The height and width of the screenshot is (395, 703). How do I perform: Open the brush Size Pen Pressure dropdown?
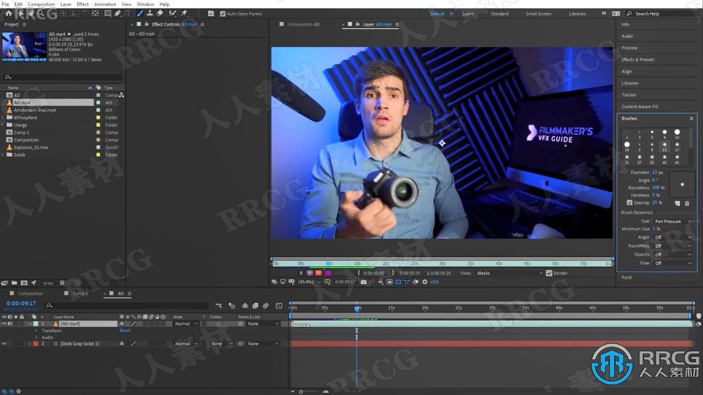[673, 221]
